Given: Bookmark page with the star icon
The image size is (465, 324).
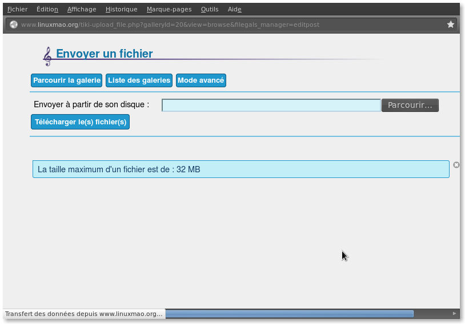Looking at the screenshot, I should click(x=451, y=25).
